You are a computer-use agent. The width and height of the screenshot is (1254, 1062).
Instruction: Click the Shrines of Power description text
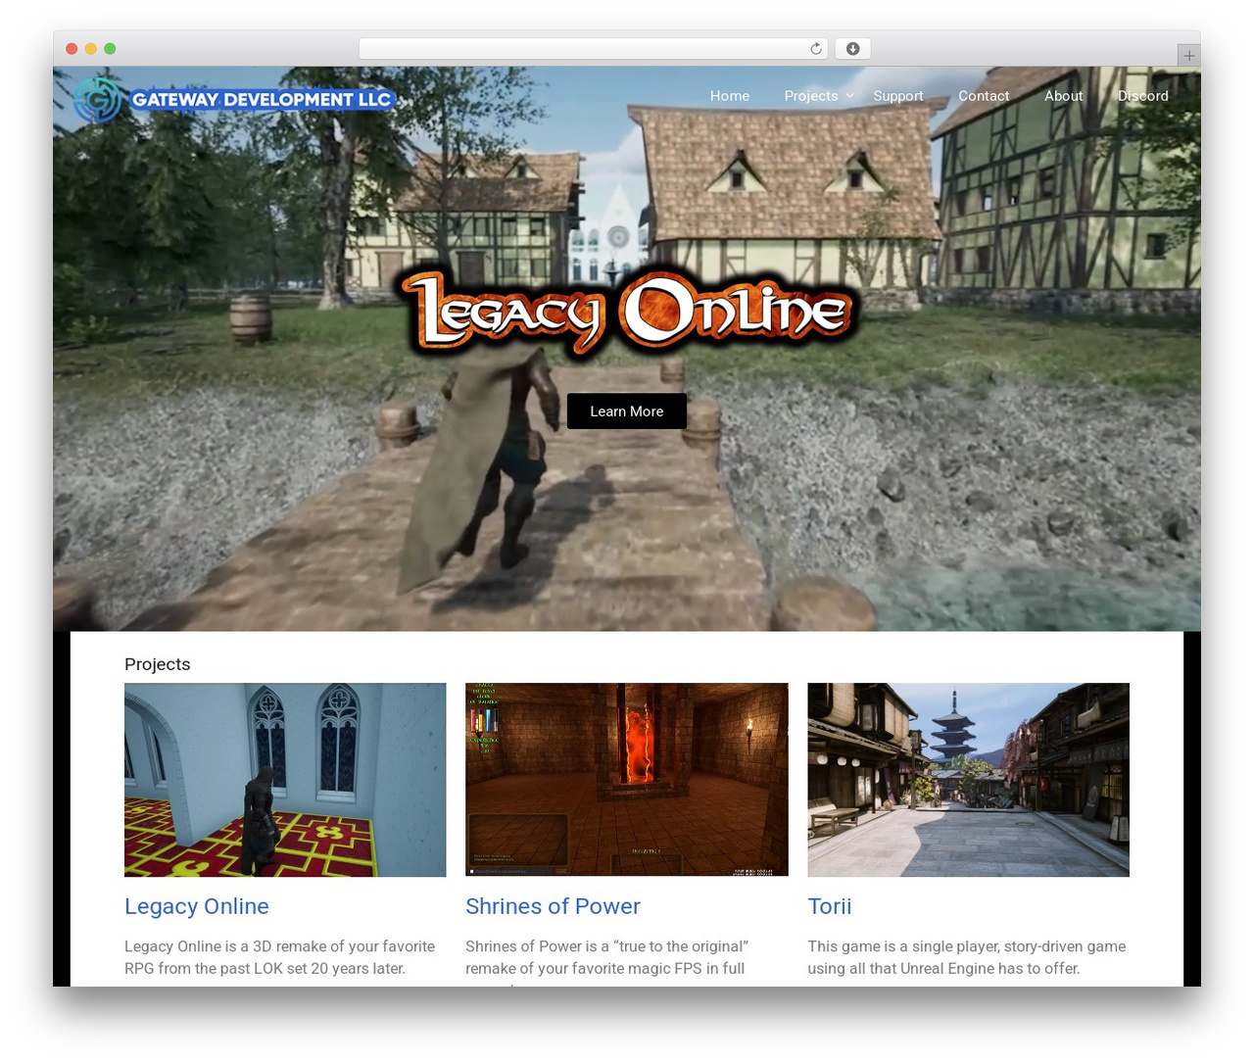[x=607, y=960]
